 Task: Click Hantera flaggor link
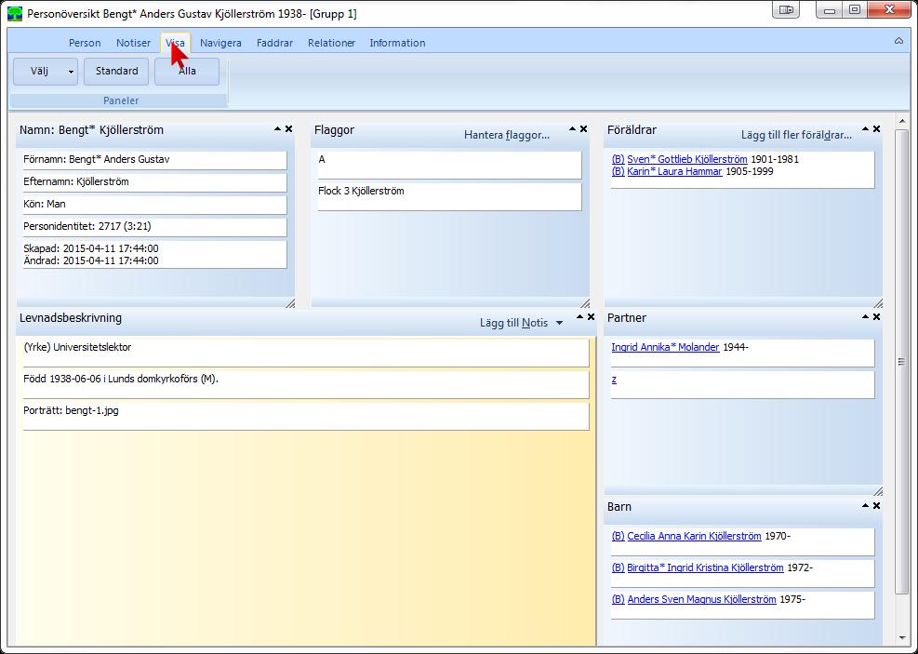[507, 135]
